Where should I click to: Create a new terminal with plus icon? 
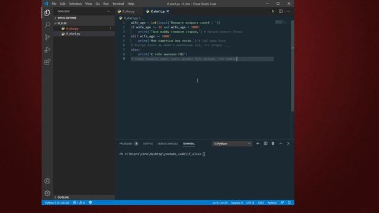258,143
